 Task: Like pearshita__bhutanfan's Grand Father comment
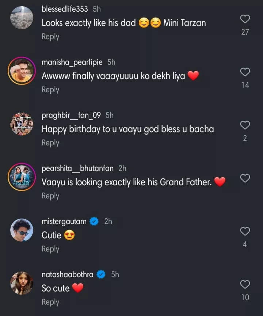(x=245, y=178)
